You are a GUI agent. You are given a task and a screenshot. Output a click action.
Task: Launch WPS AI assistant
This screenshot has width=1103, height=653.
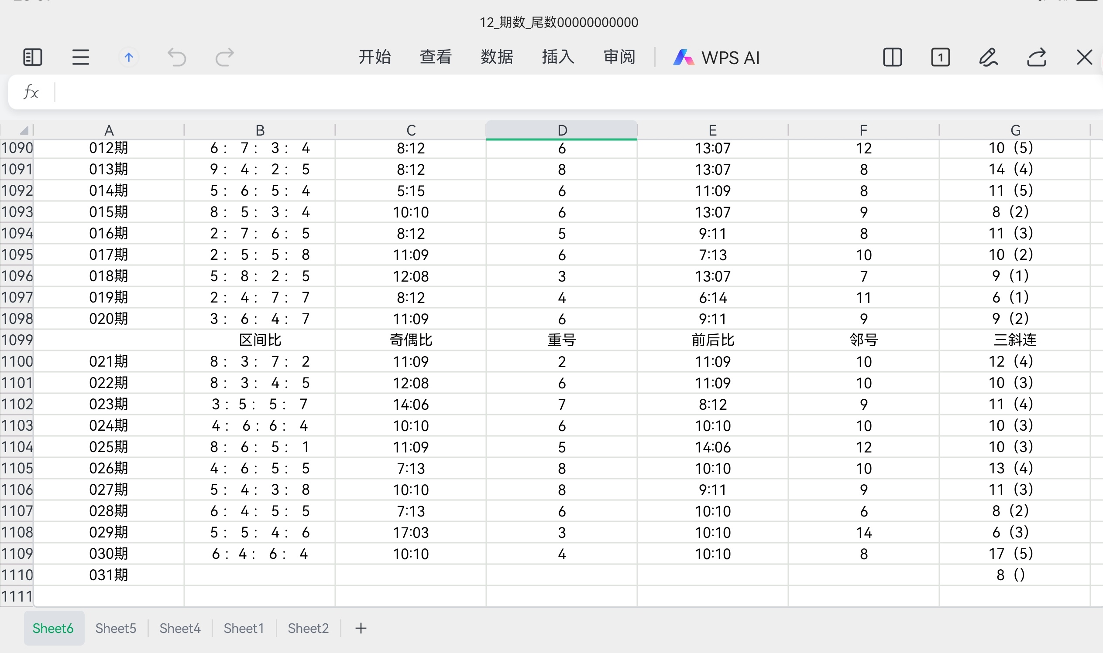717,58
